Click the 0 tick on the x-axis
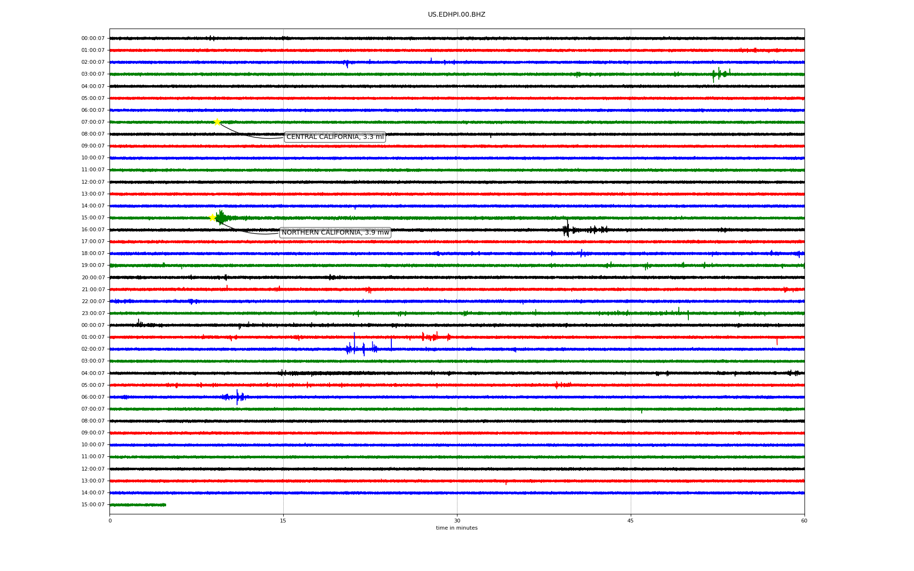This screenshot has height=571, width=914. [110, 521]
